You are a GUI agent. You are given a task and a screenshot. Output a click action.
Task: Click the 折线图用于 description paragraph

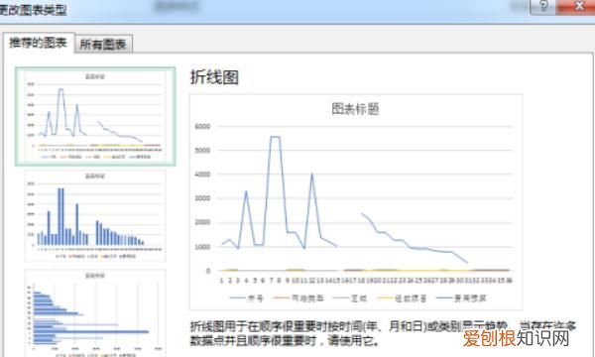pos(383,333)
